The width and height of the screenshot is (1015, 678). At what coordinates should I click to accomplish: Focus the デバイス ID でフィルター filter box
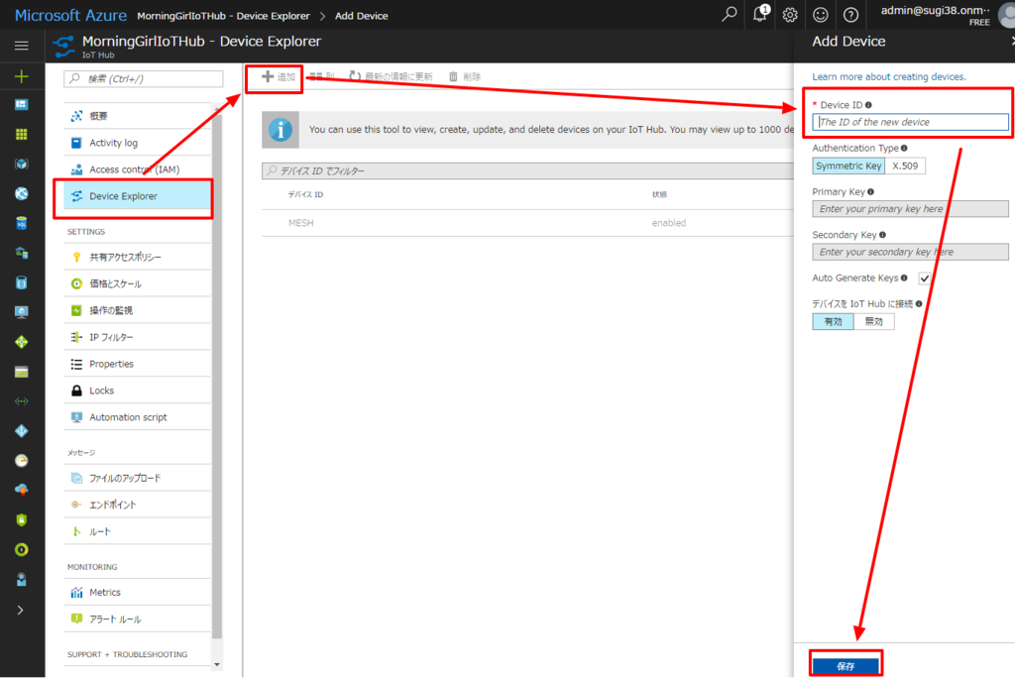coord(527,170)
